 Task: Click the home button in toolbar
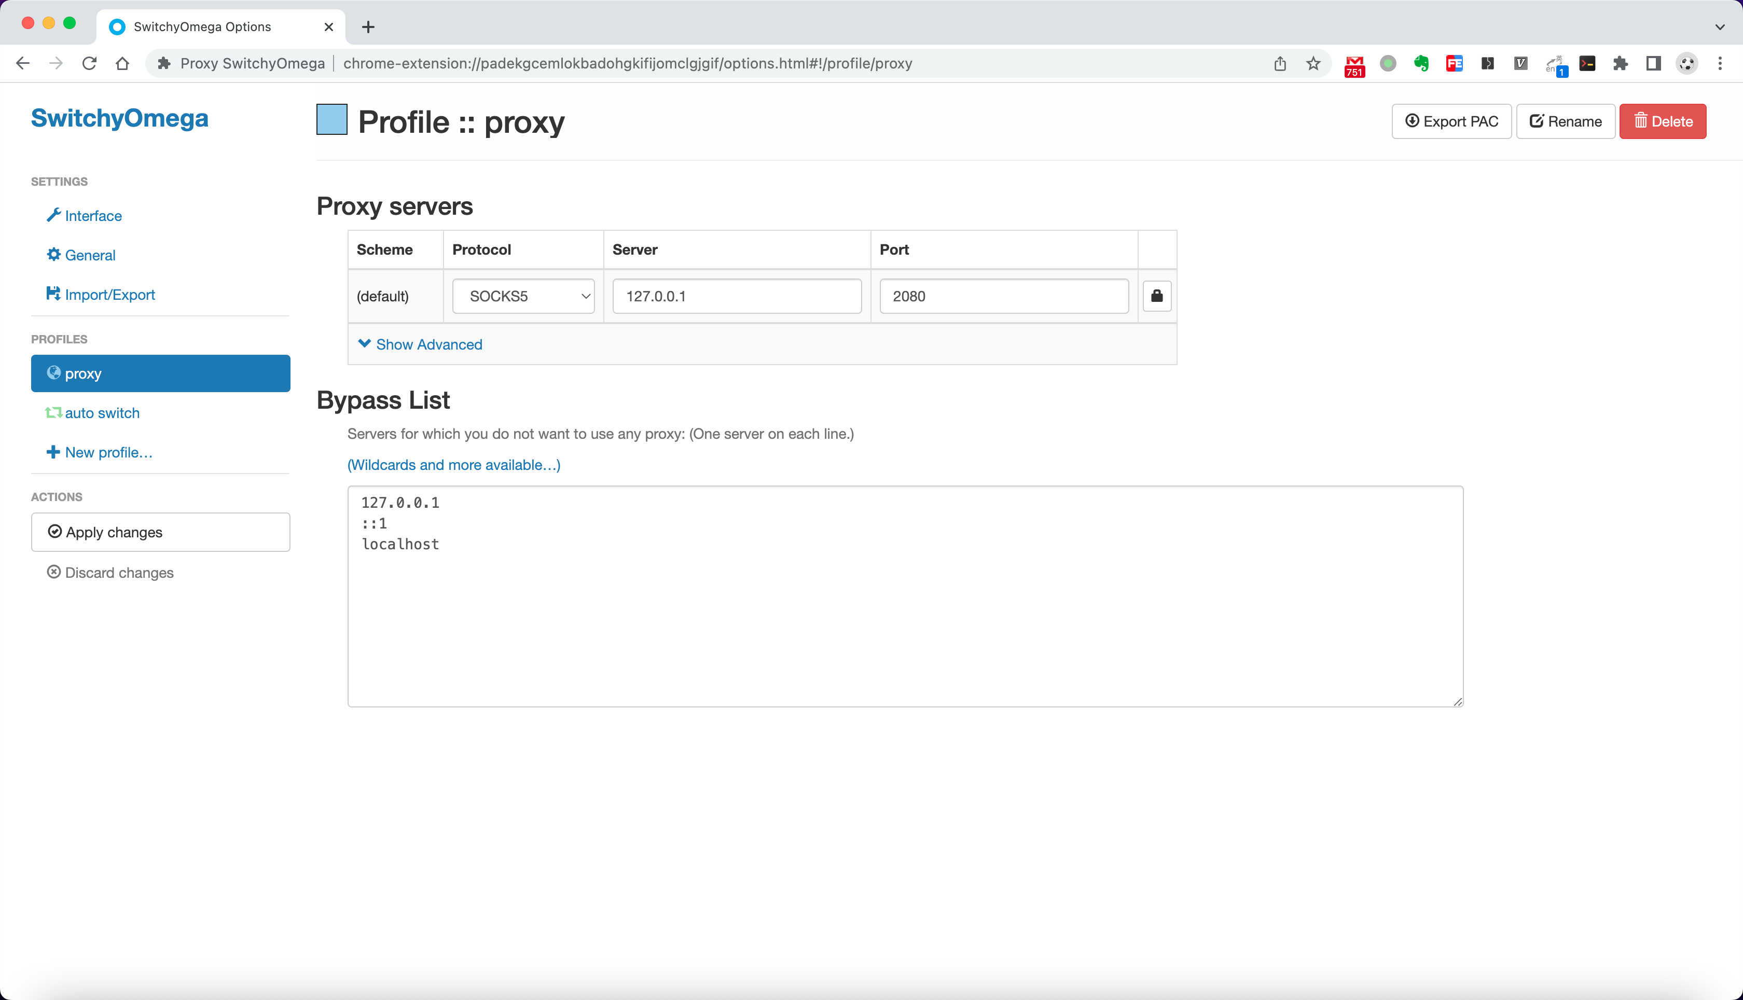point(122,64)
